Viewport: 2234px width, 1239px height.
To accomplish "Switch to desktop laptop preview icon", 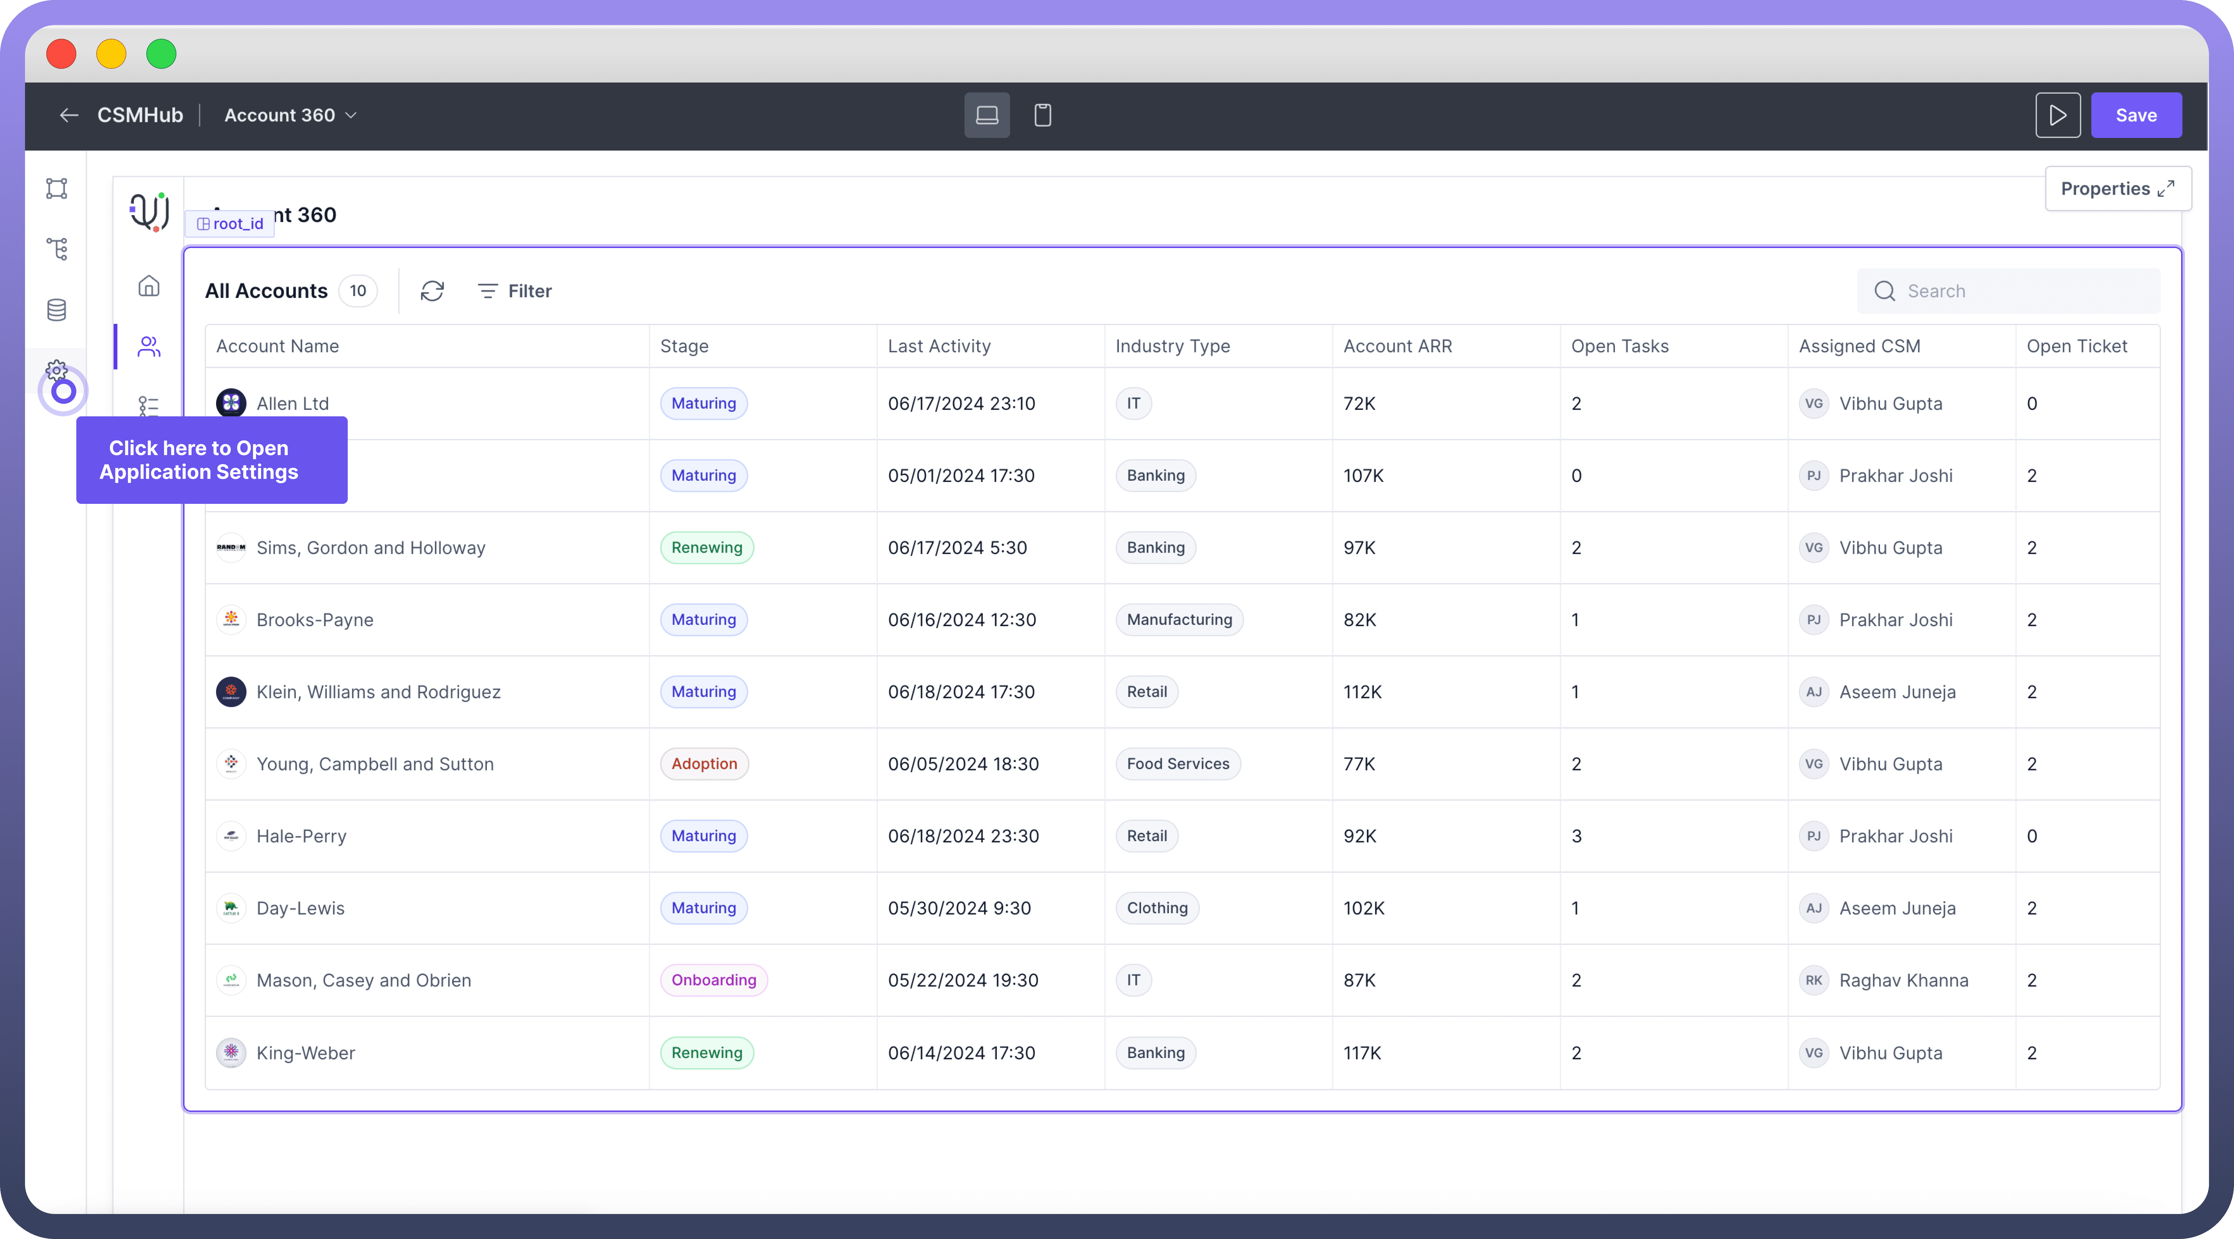I will coord(987,115).
